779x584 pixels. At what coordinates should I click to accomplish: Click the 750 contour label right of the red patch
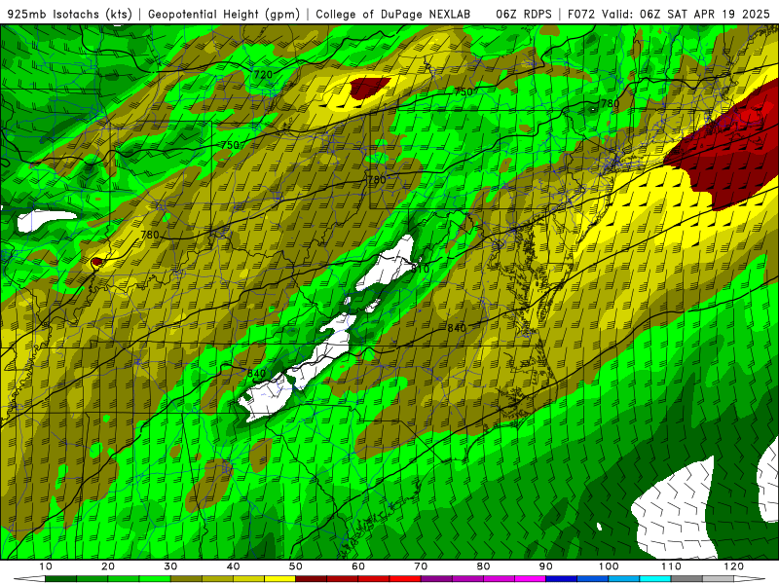click(x=464, y=91)
